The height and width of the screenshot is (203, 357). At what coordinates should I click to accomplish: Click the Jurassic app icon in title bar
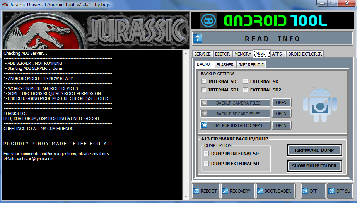click(x=5, y=5)
